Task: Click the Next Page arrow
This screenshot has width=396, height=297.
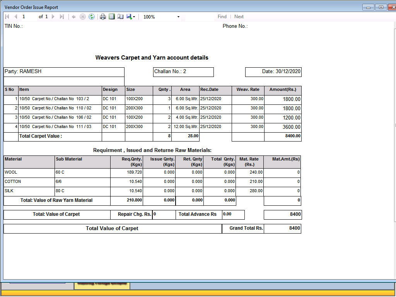Action: click(53, 17)
